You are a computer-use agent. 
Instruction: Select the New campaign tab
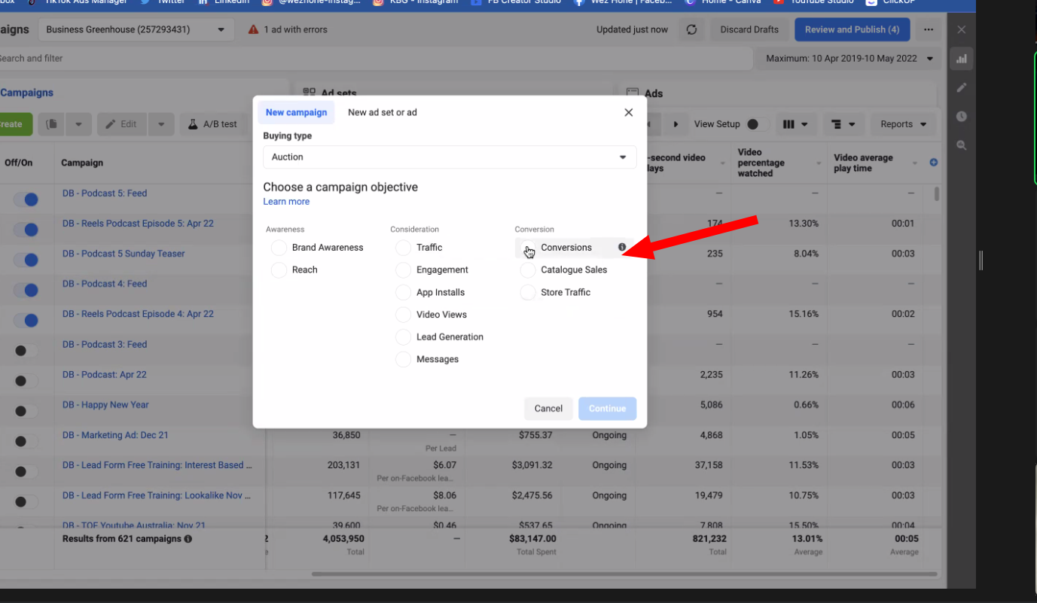(x=296, y=112)
